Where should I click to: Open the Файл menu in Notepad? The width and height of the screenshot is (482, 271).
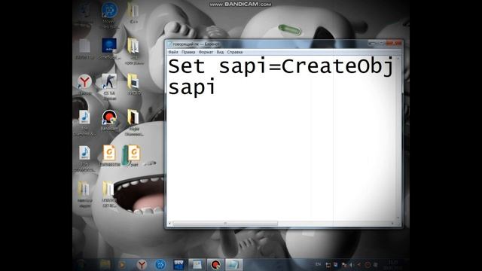pyautogui.click(x=173, y=52)
